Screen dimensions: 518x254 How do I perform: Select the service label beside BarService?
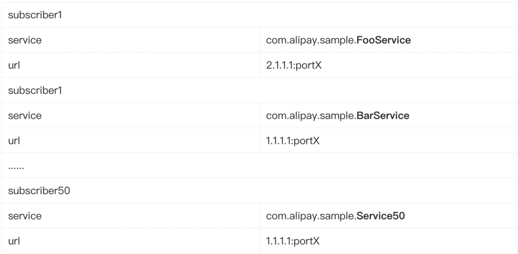[25, 115]
